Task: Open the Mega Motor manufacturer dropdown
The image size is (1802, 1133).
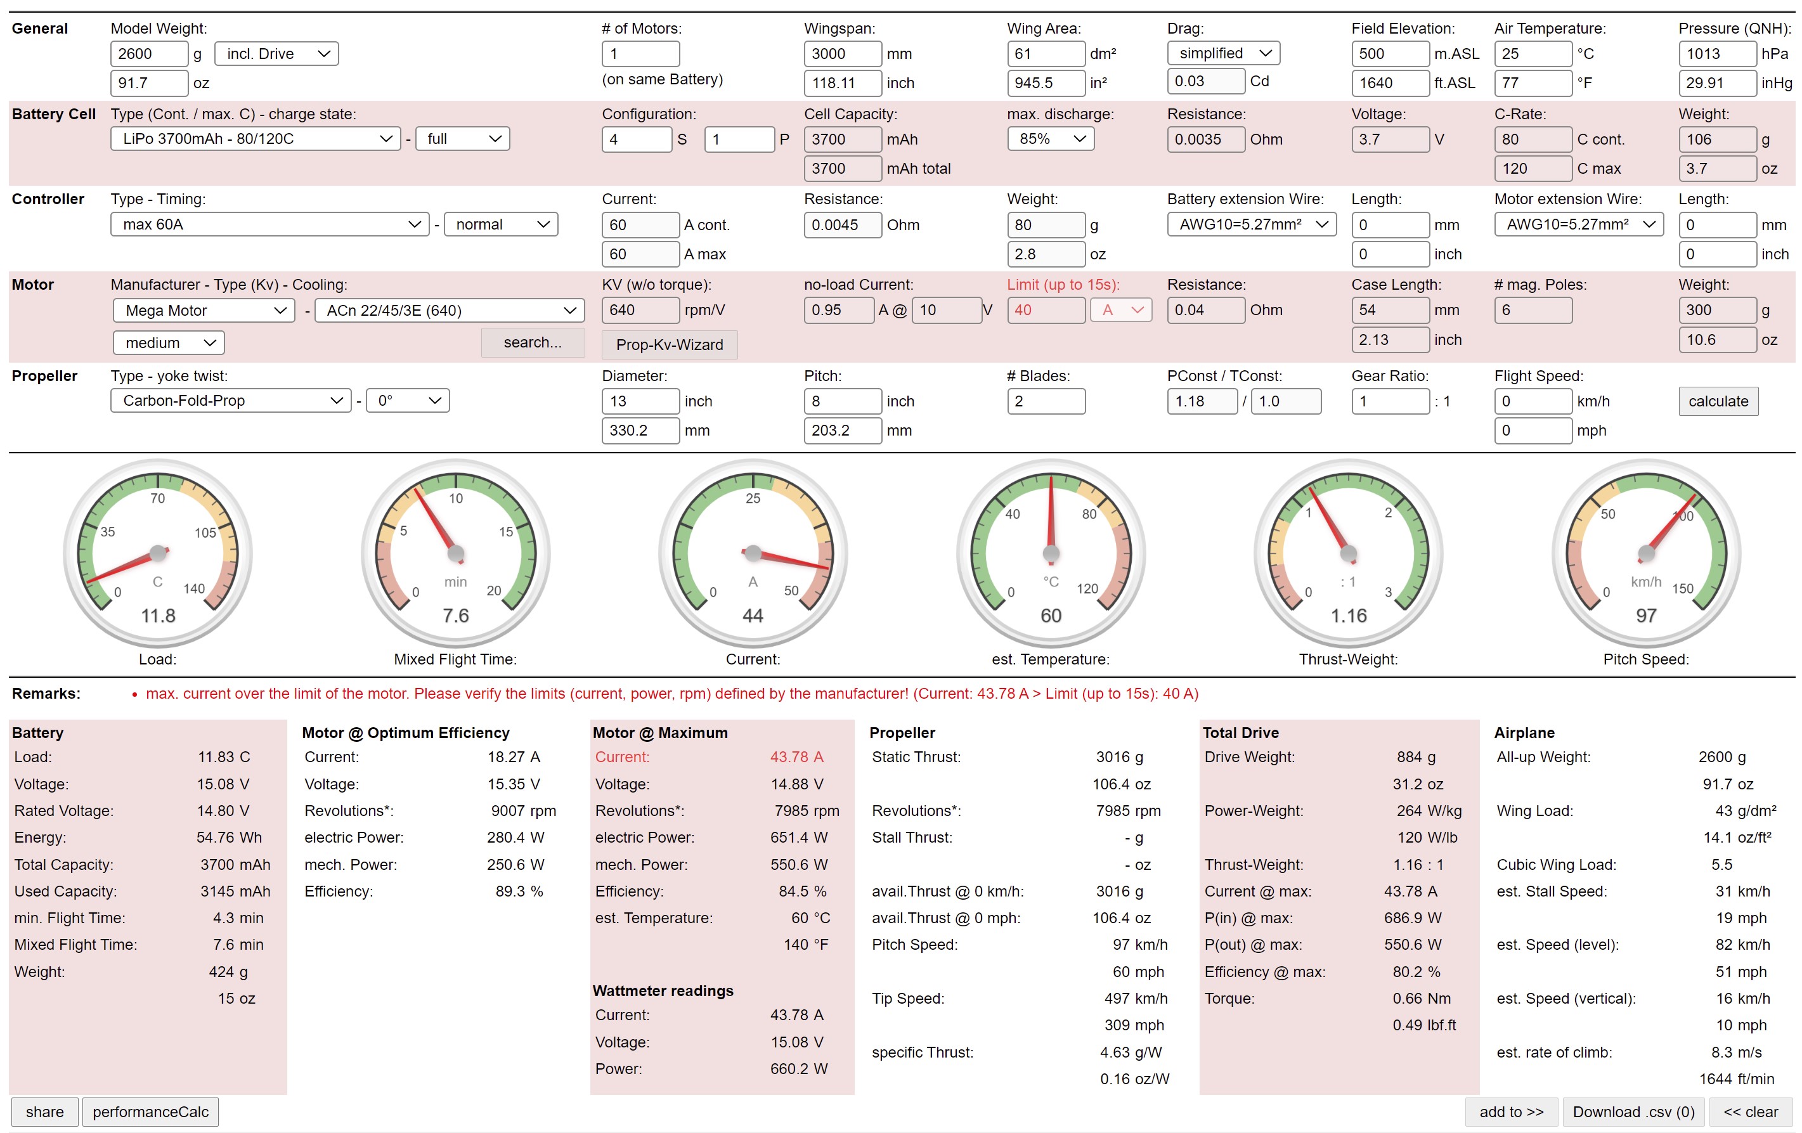Action: tap(204, 311)
